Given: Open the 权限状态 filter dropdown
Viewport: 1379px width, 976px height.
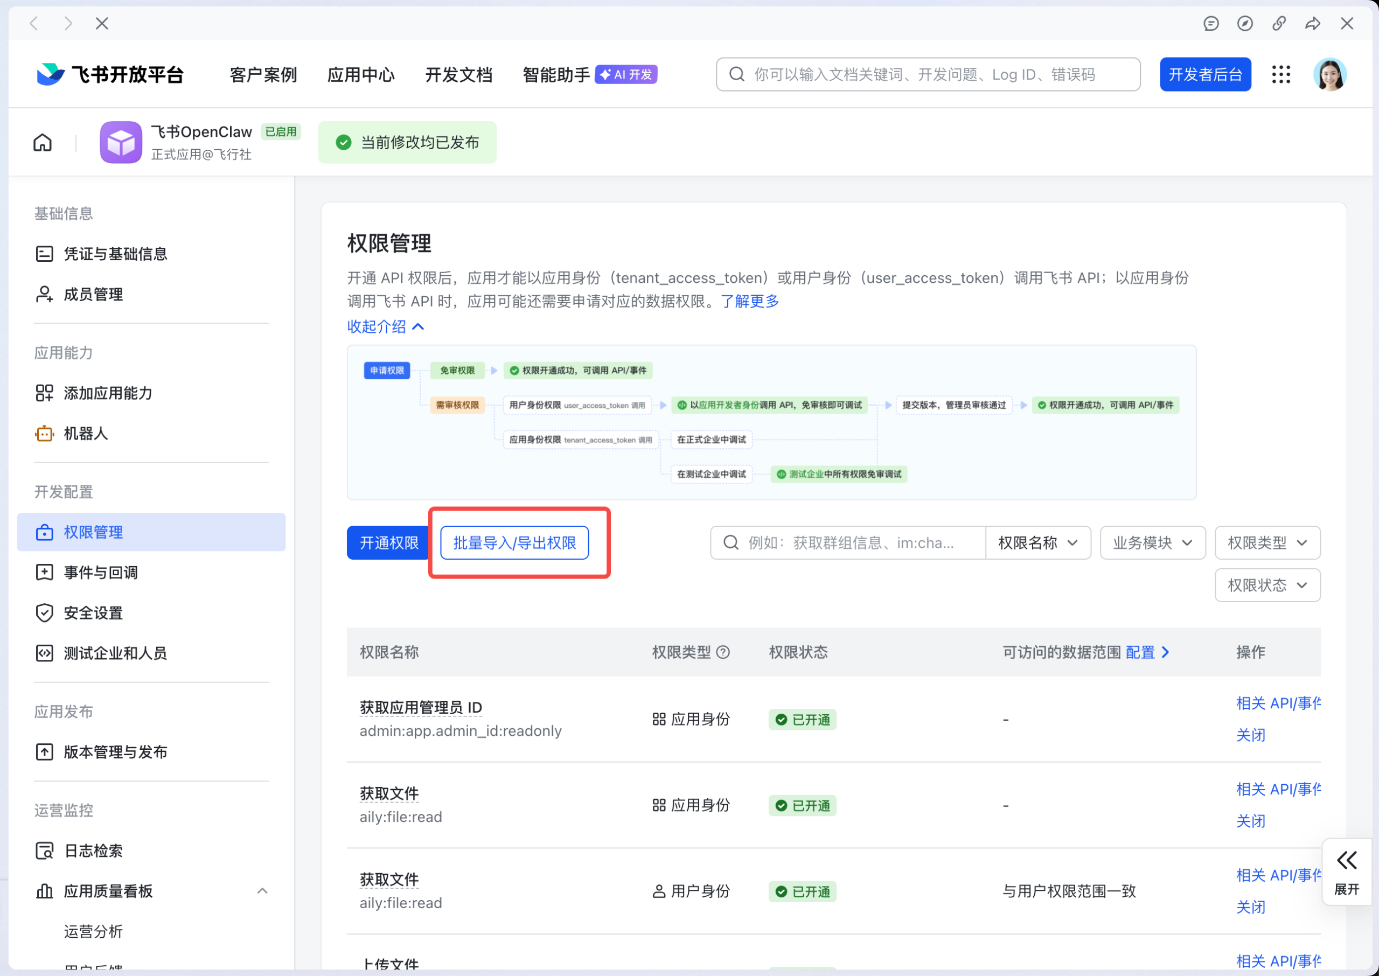Looking at the screenshot, I should (x=1267, y=585).
